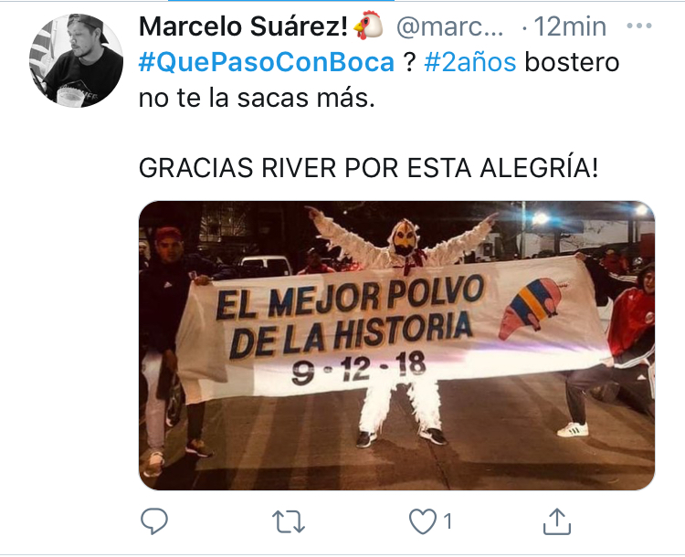Open the #2años hashtag link

(470, 62)
